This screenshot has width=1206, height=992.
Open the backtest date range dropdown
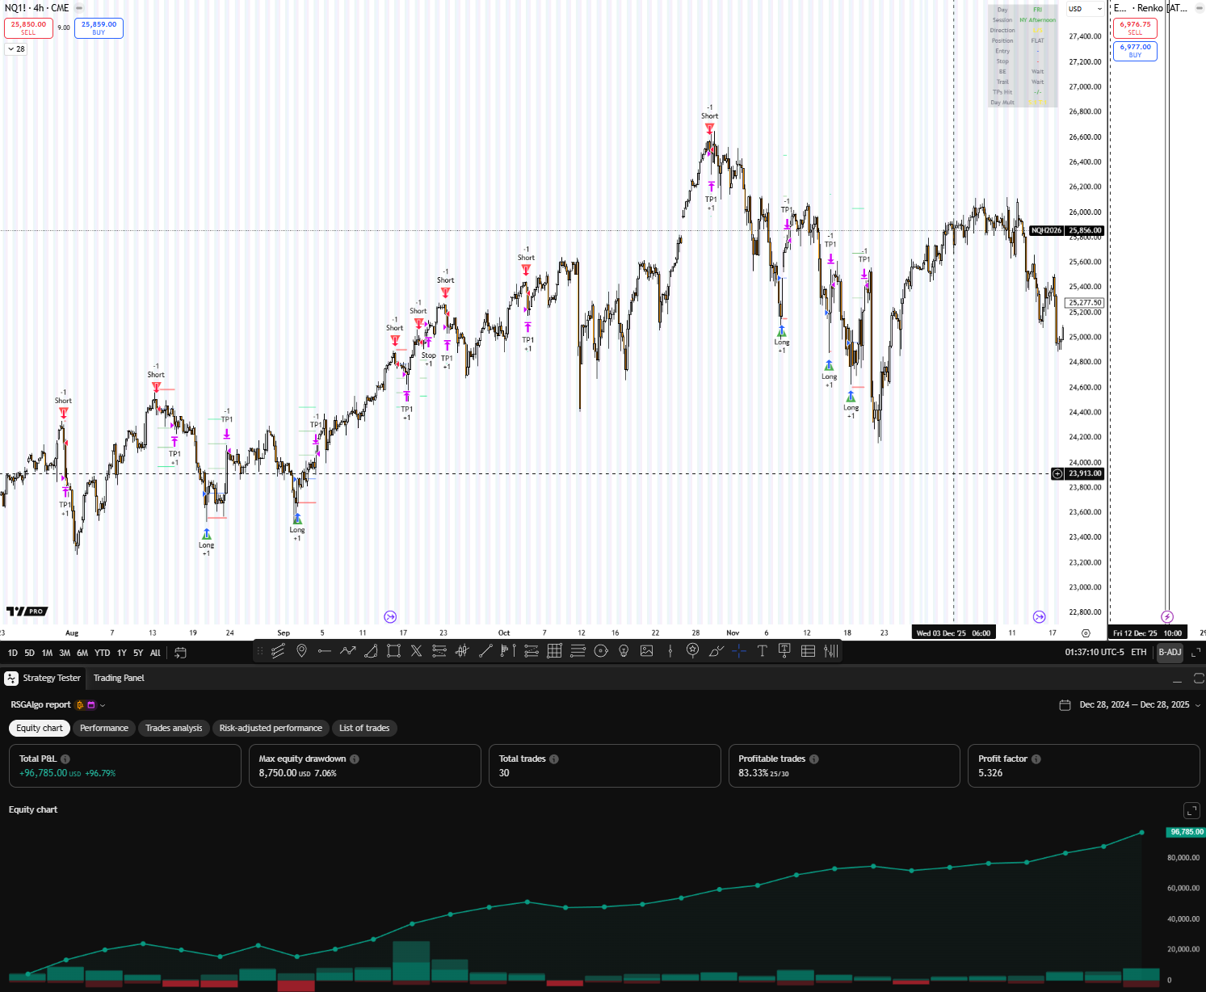[x=1197, y=705]
